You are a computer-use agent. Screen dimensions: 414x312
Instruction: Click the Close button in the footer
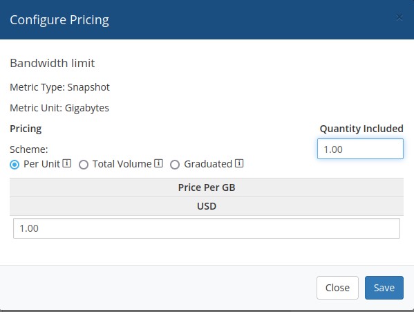point(337,288)
